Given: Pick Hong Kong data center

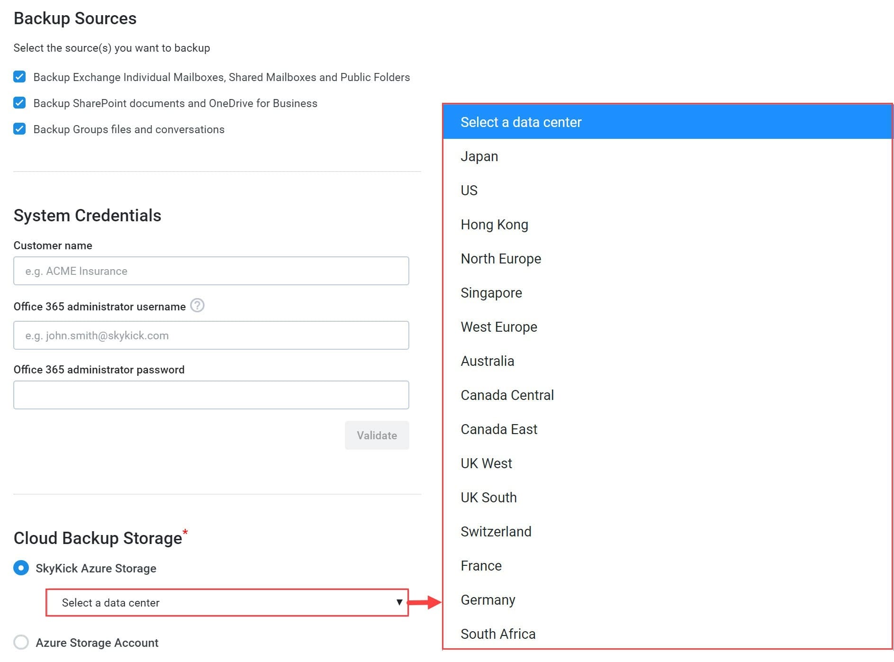Looking at the screenshot, I should click(x=494, y=224).
